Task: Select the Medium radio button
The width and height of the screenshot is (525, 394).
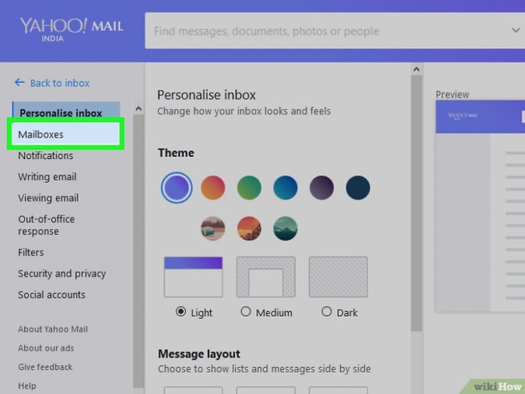Action: (245, 312)
